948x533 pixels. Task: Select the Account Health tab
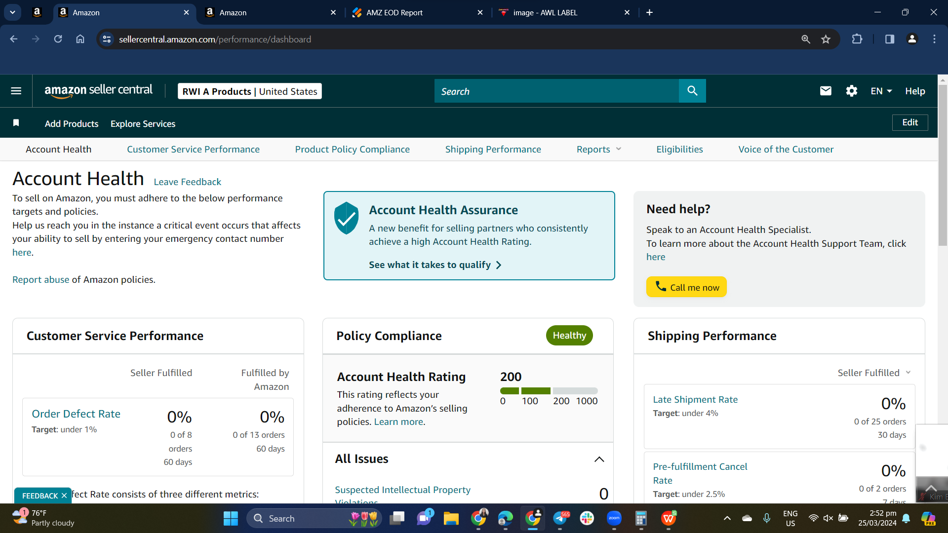click(x=58, y=149)
